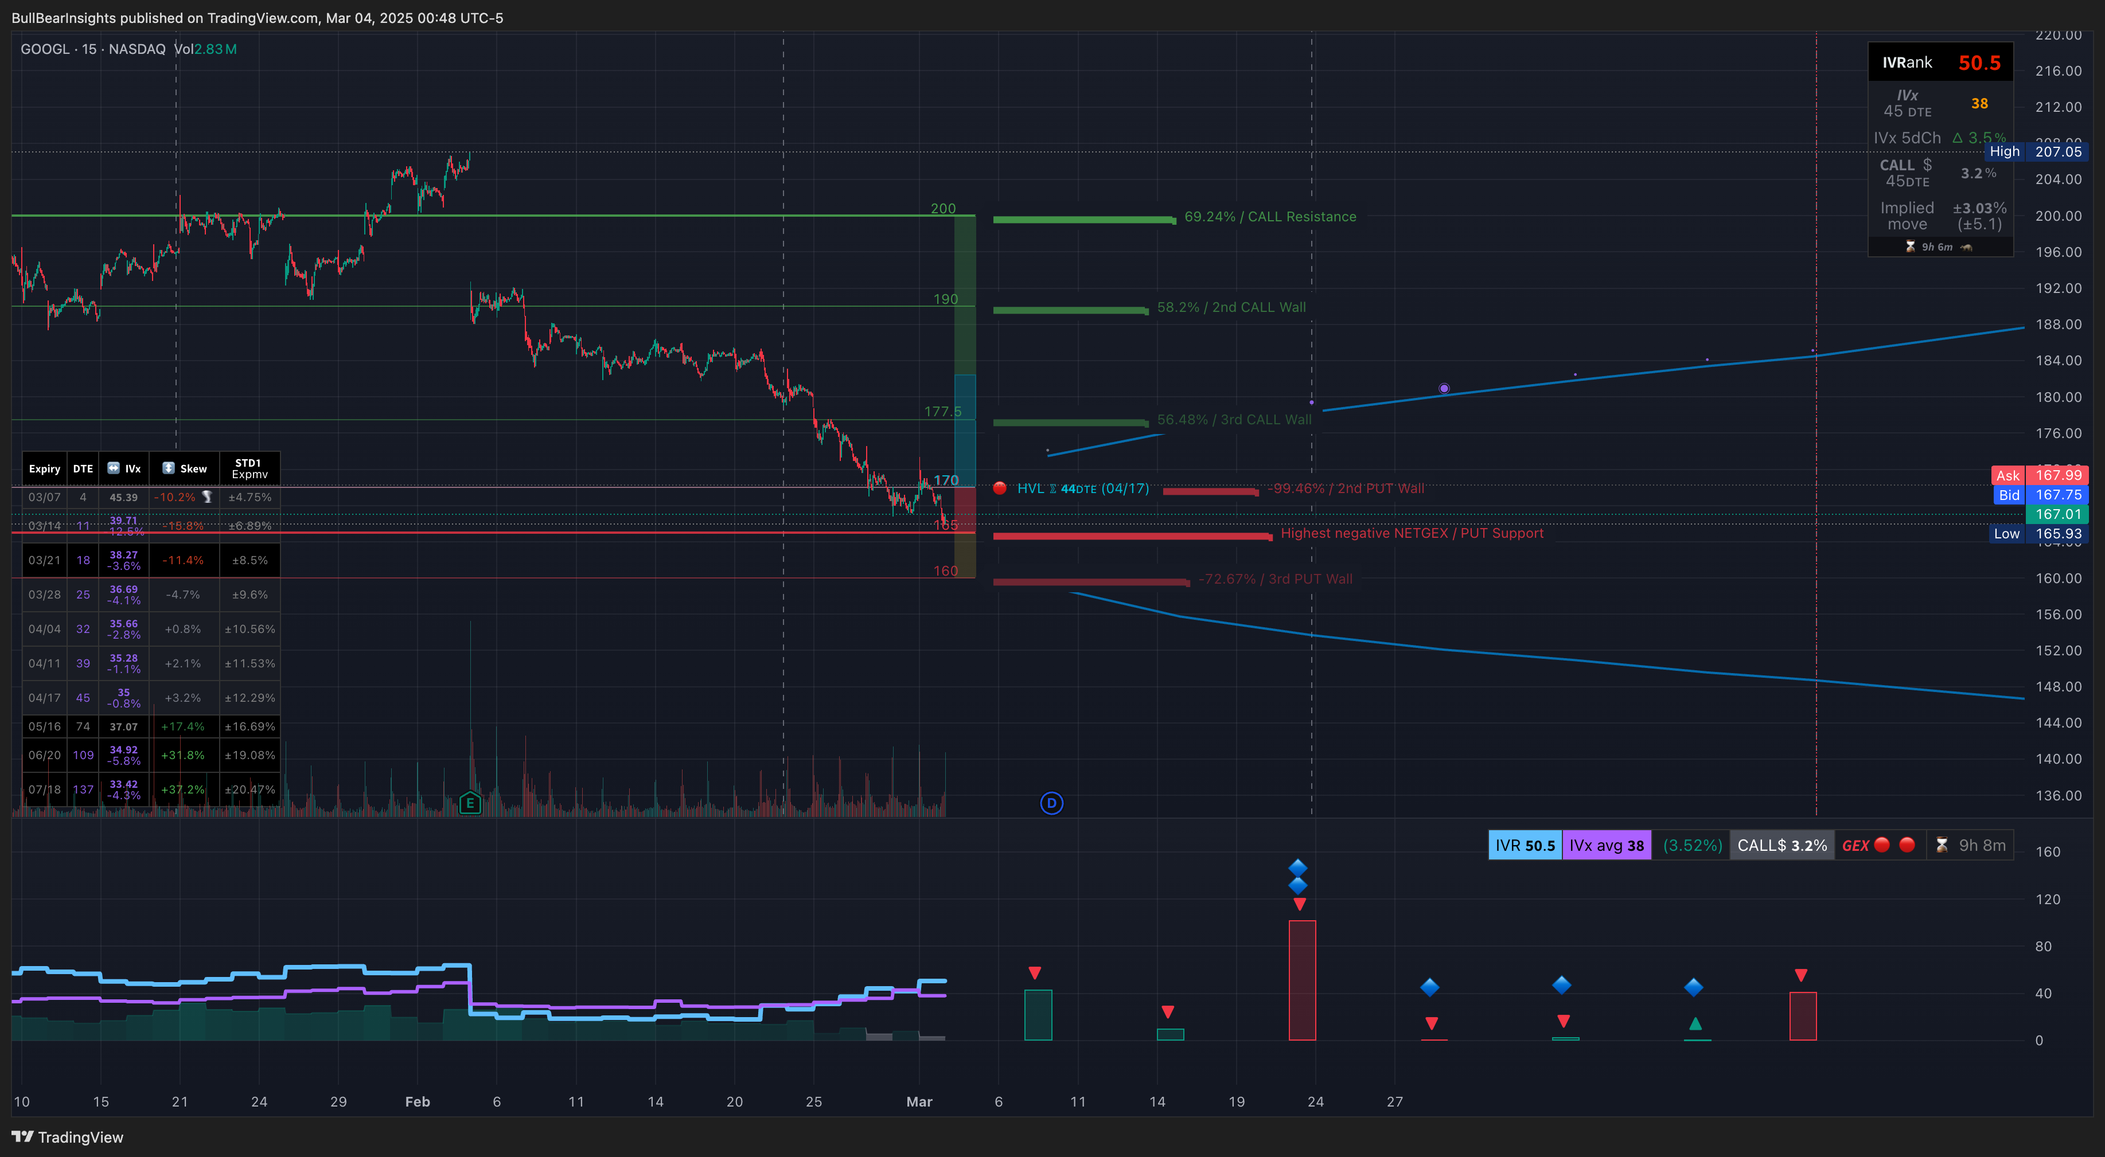Click the second red GEX dot
The height and width of the screenshot is (1157, 2105).
tap(1907, 845)
